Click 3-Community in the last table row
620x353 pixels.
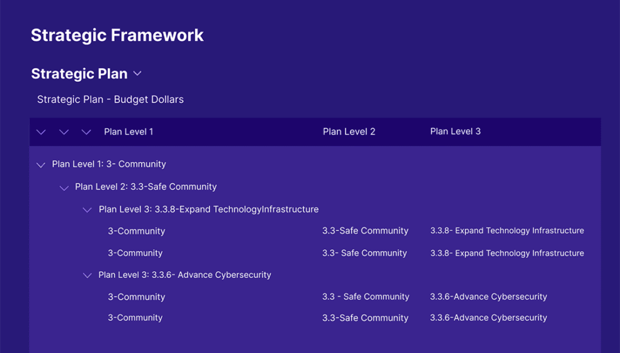pos(135,318)
